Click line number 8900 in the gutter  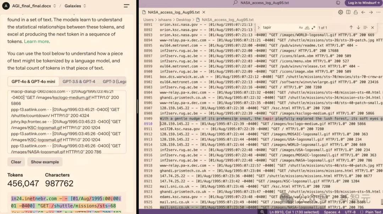pos(148,71)
